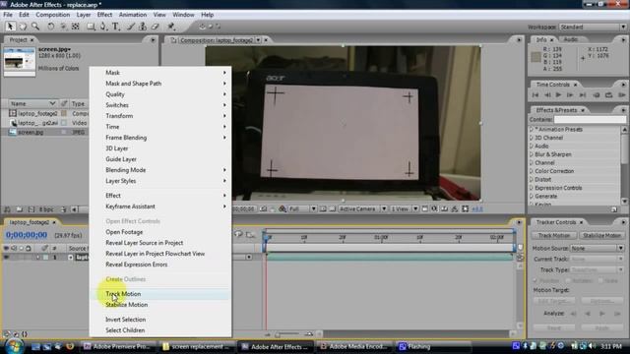Image resolution: width=630 pixels, height=354 pixels.
Task: Expand Blur & Sharpen effects category
Action: click(532, 154)
